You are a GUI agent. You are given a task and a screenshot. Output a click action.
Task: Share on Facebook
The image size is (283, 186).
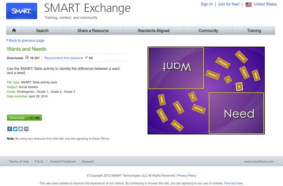tap(10, 129)
